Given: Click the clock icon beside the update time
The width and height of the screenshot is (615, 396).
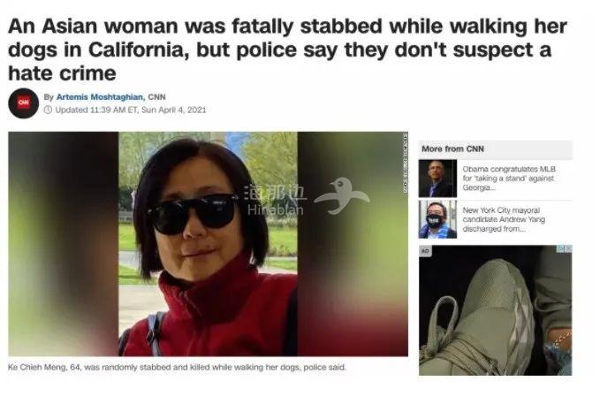Looking at the screenshot, I should [48, 110].
